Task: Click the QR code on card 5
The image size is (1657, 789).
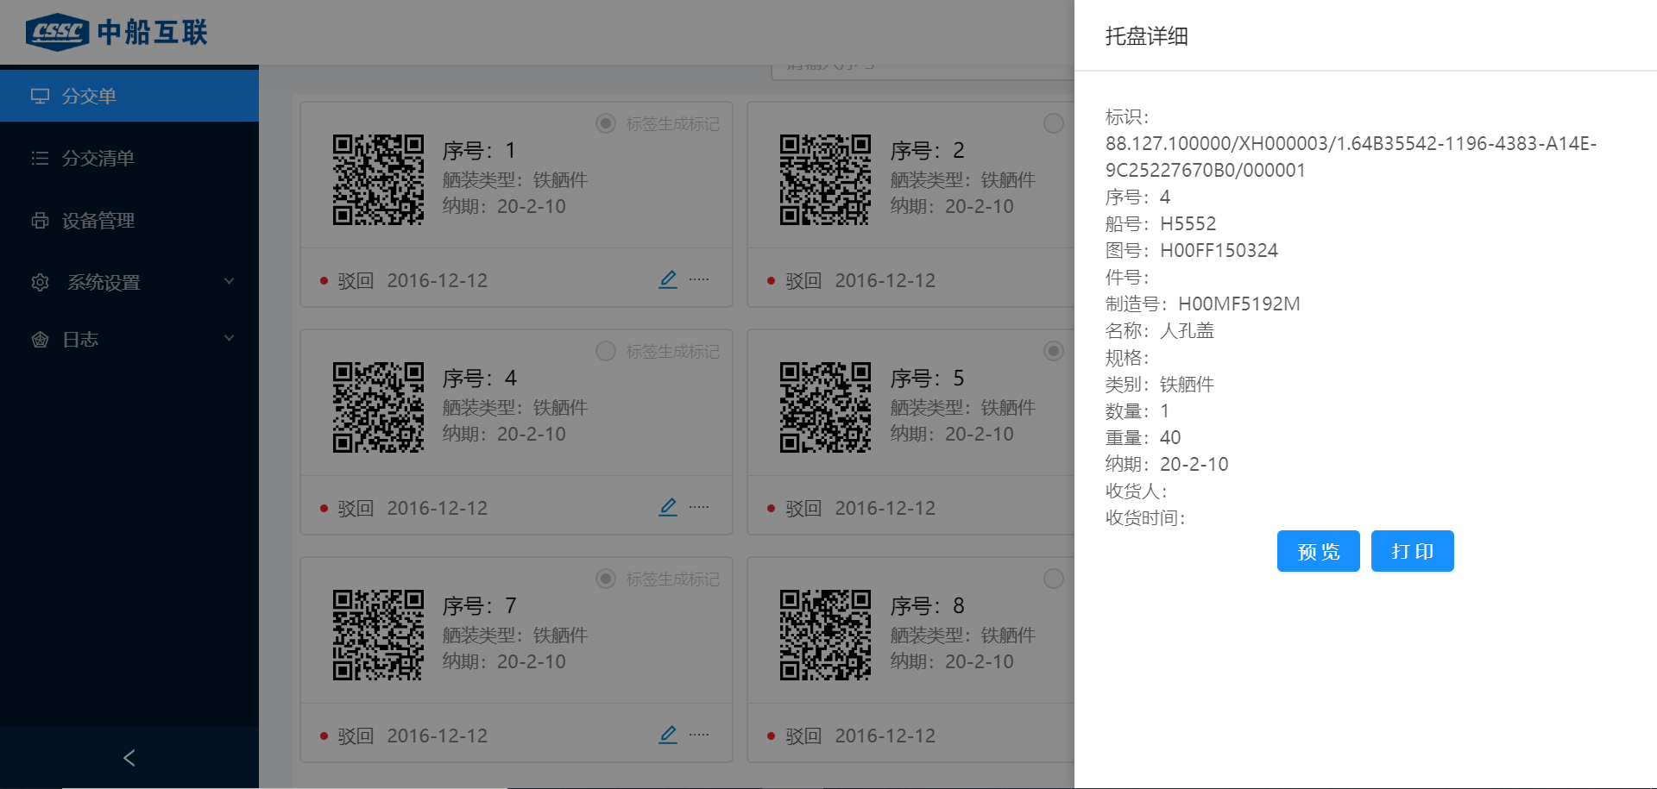Action: tap(825, 407)
